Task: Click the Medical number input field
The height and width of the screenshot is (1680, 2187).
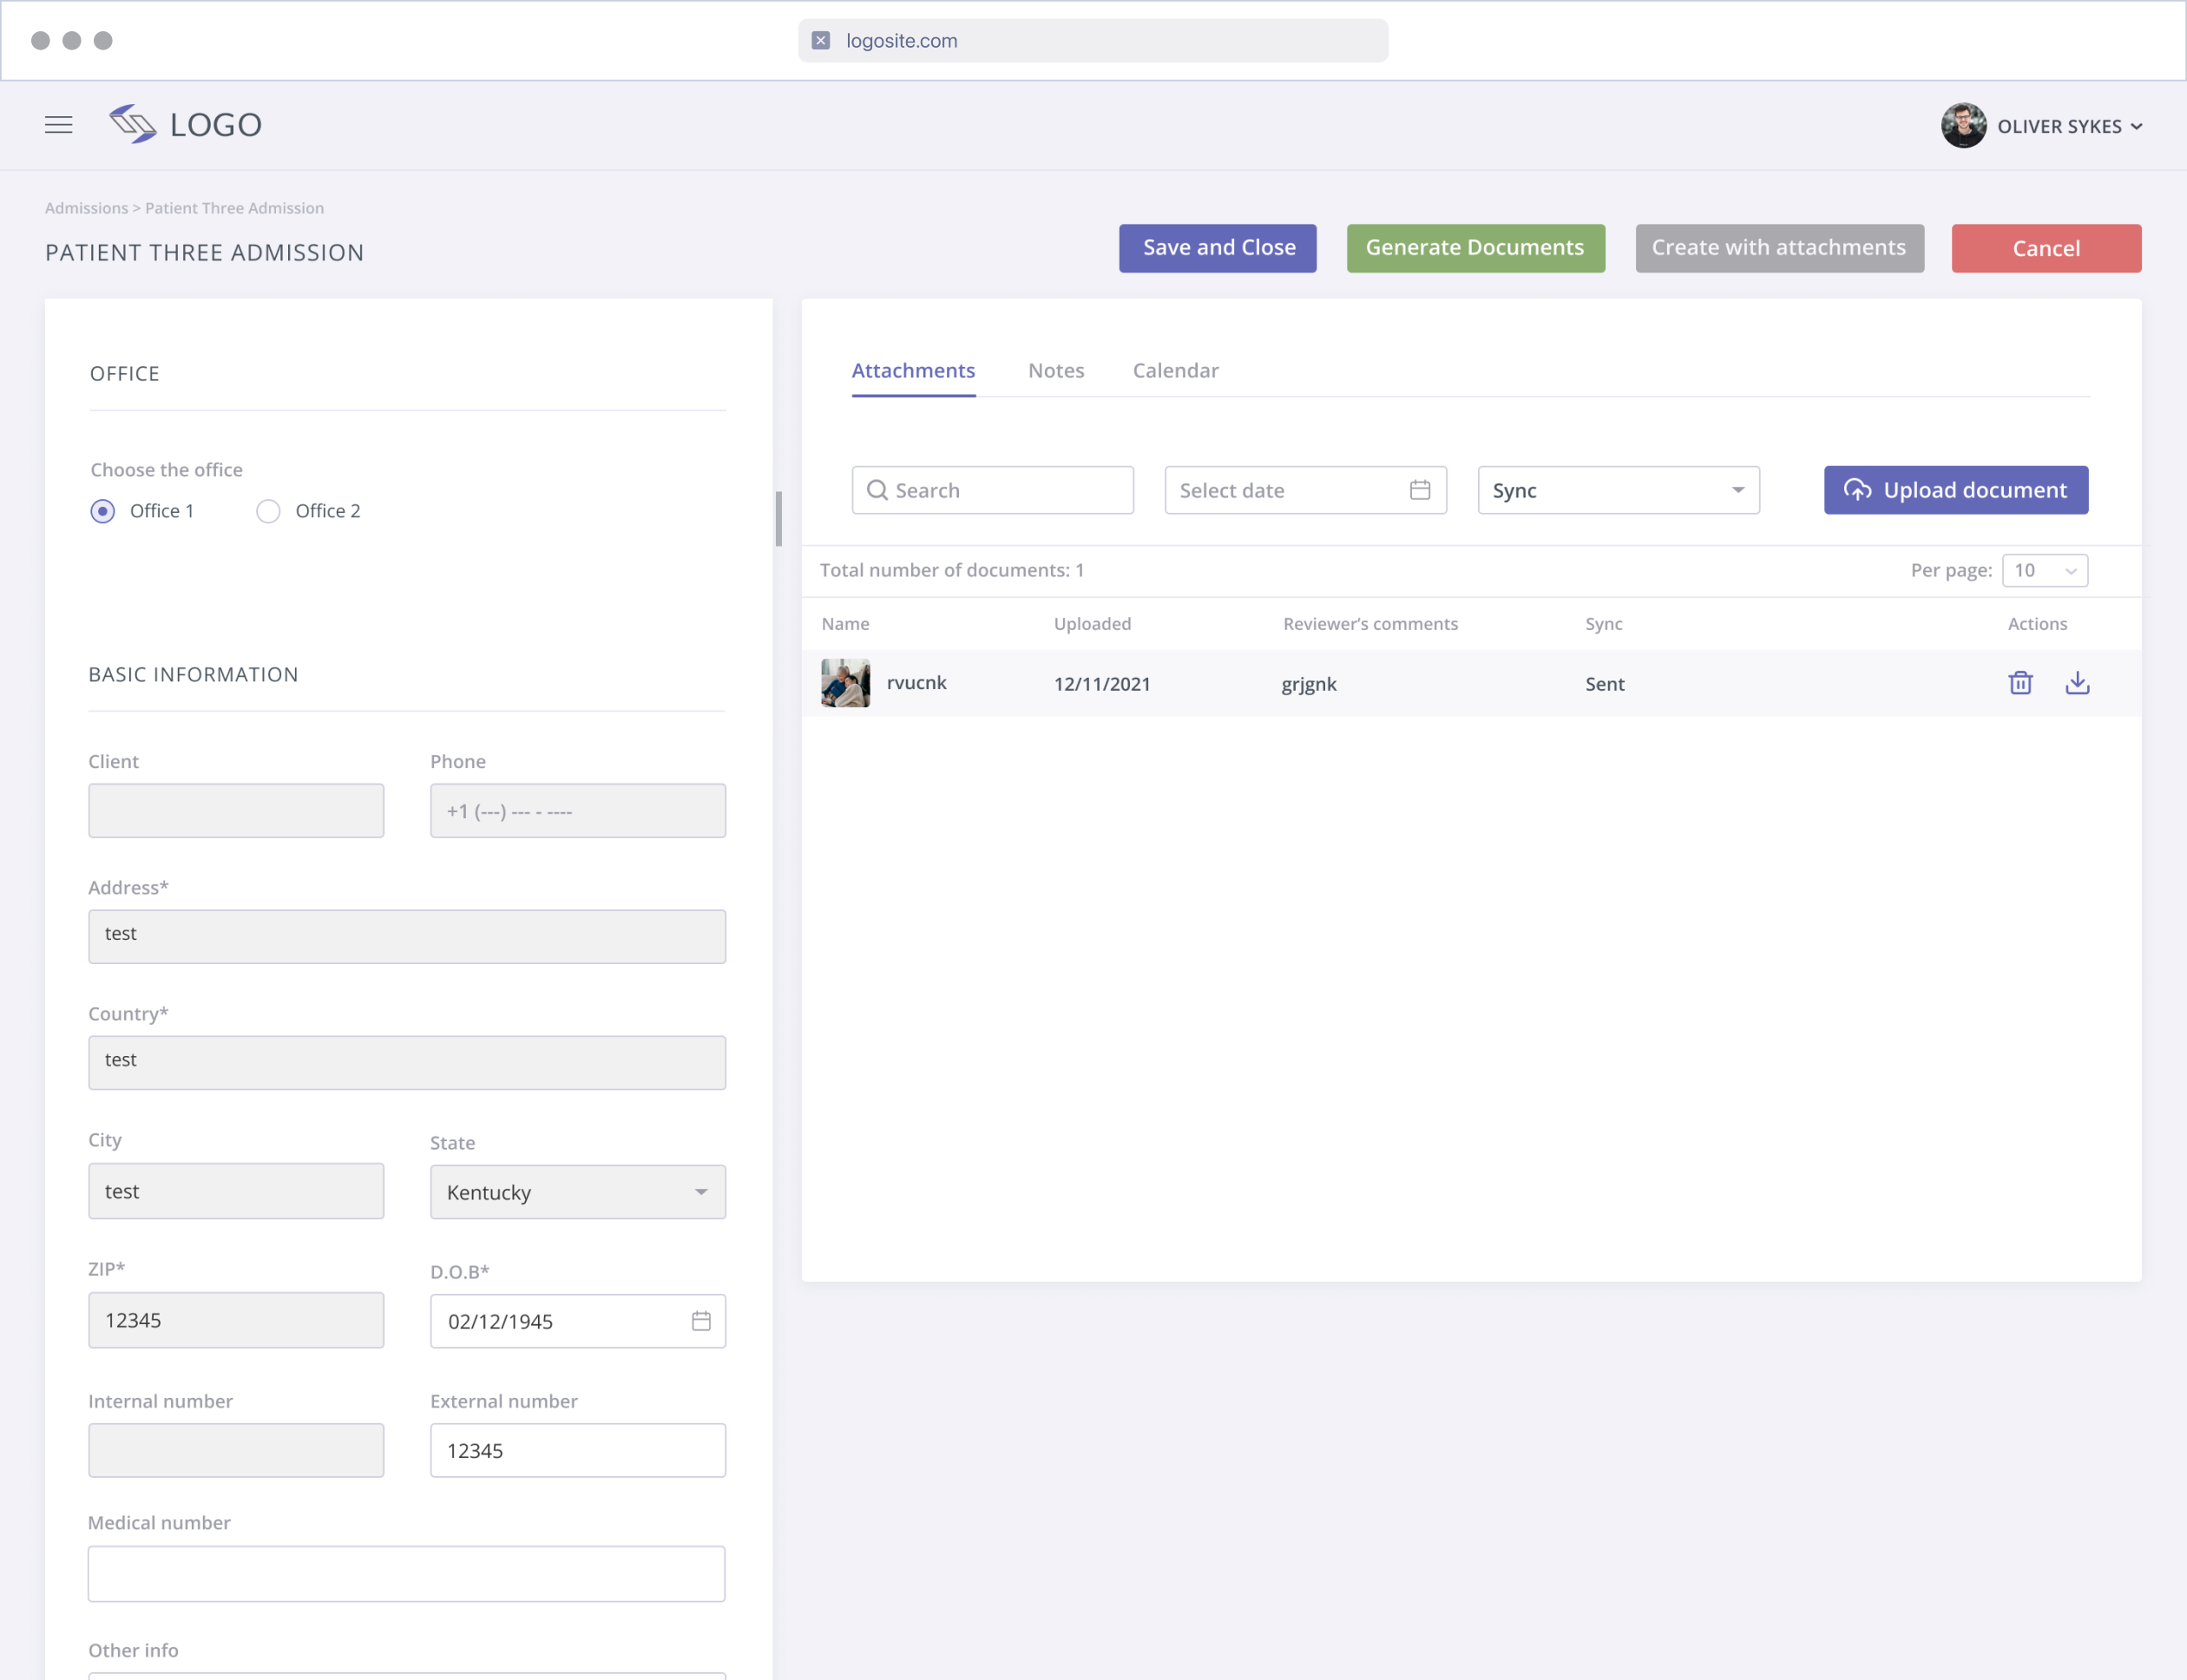Action: click(406, 1574)
